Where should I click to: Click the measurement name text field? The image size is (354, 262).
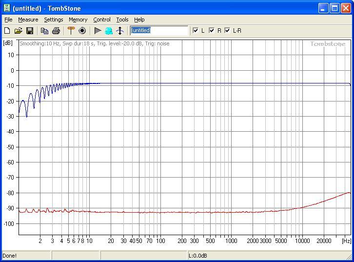tap(159, 30)
